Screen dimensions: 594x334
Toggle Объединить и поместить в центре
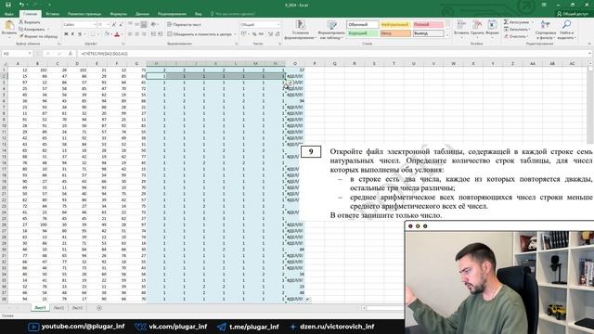click(x=200, y=34)
